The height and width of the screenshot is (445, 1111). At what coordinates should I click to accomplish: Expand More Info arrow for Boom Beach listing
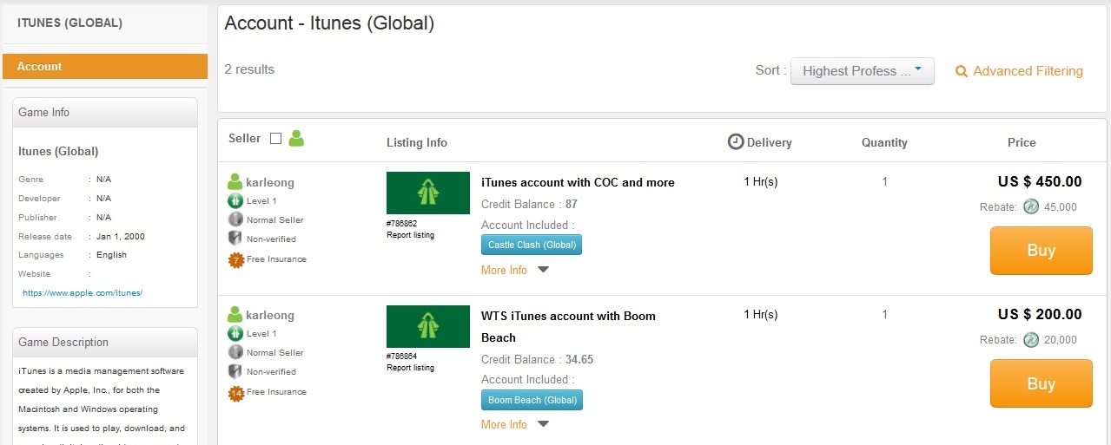point(543,424)
